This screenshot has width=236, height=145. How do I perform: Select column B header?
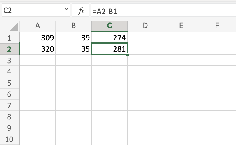click(73, 26)
